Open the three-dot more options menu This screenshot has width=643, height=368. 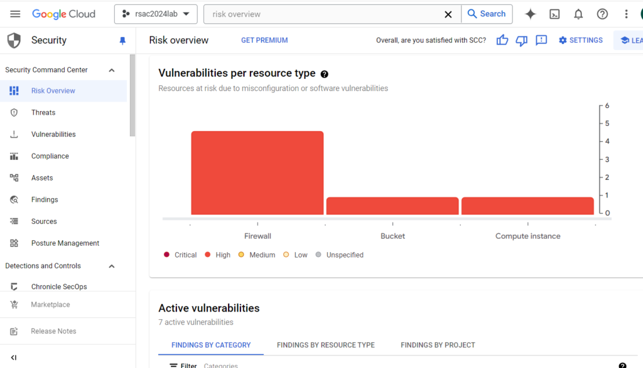coord(626,14)
